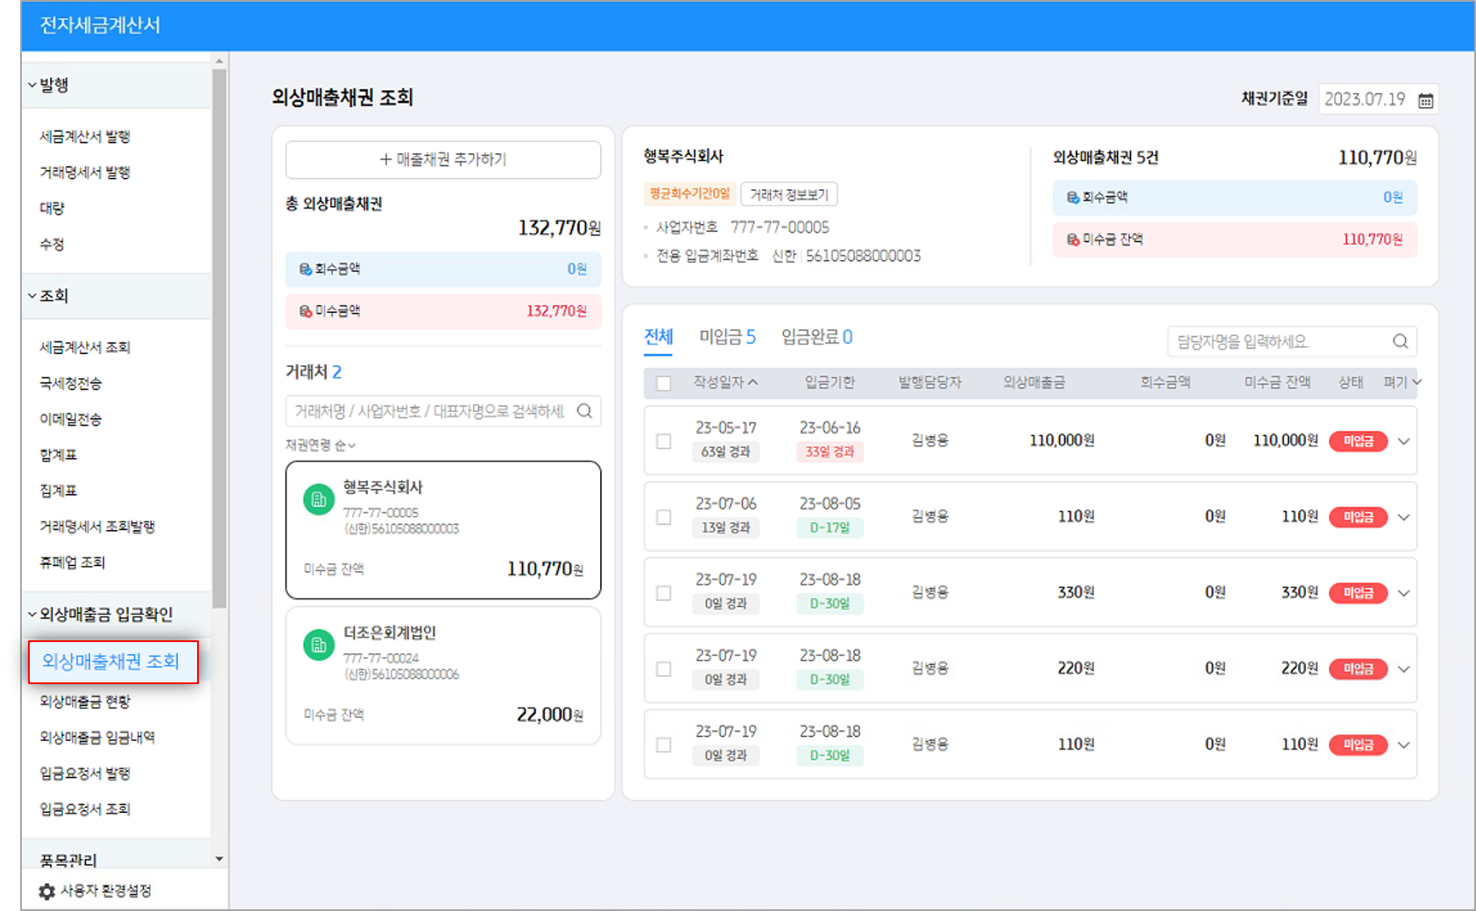
Task: Select the 더조은회계법인 customer card
Action: pyautogui.click(x=443, y=675)
